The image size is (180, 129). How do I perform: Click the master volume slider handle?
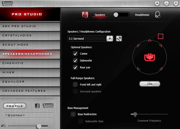click(x=39, y=126)
